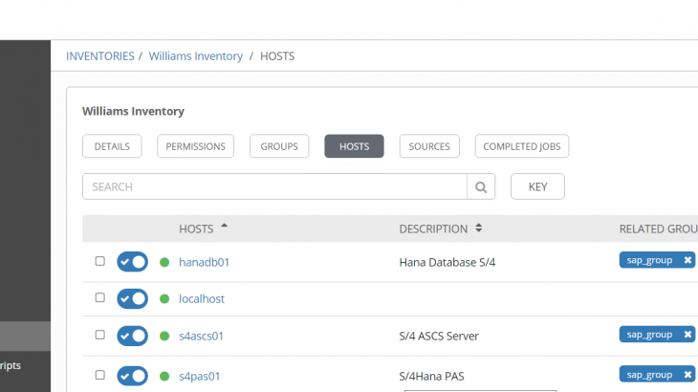Image resolution: width=698 pixels, height=392 pixels.
Task: Remove sap_group tag from s4pas01
Action: click(x=687, y=375)
